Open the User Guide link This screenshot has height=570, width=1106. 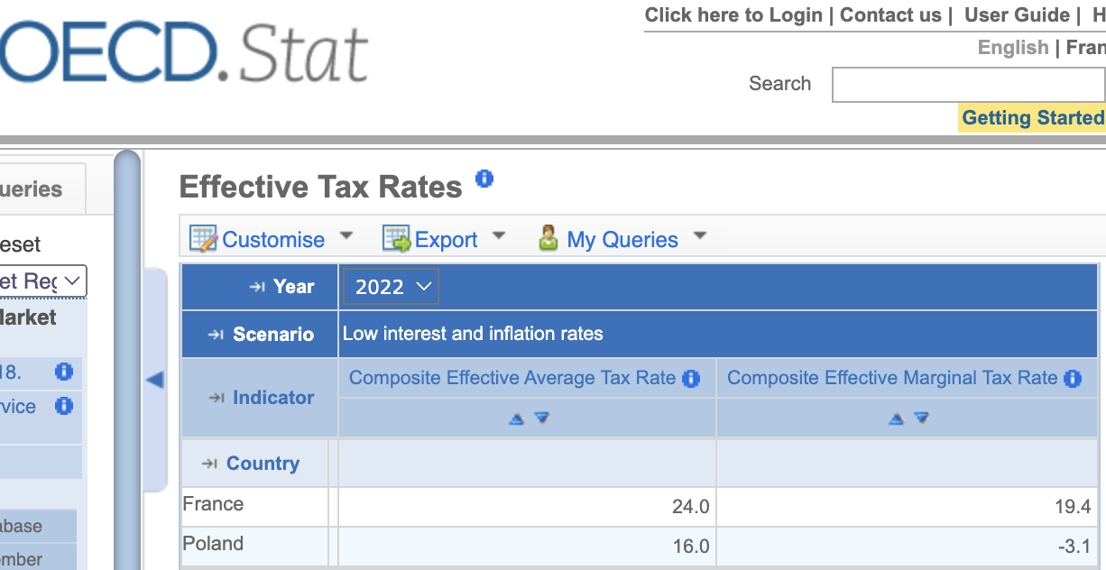coord(1016,15)
